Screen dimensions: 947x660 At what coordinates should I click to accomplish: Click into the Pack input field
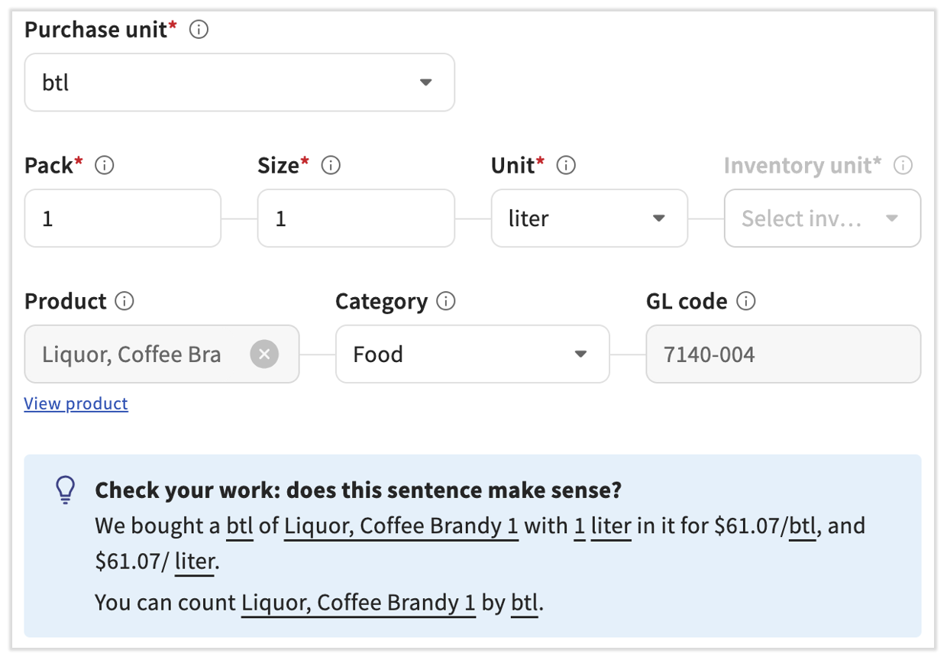click(x=122, y=218)
